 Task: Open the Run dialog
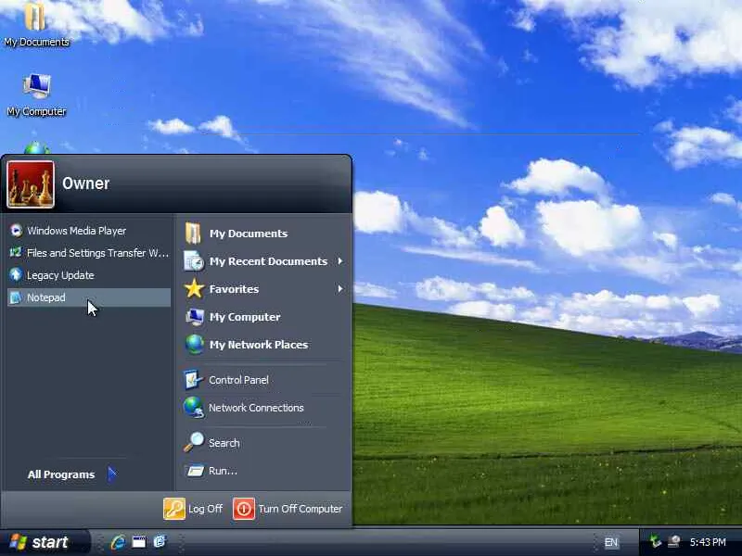pos(263,471)
